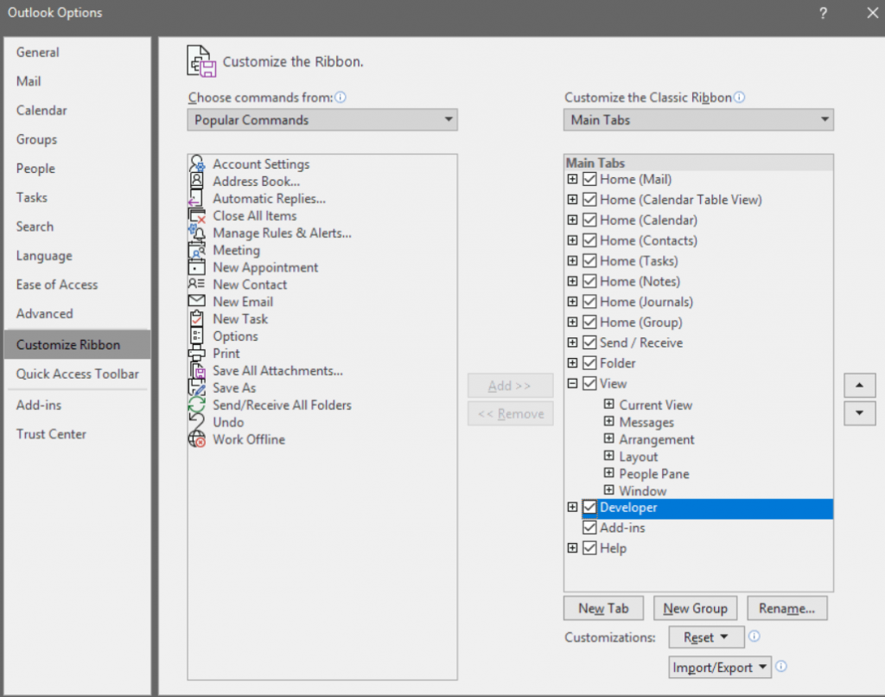Open the Main Tabs dropdown

point(698,119)
